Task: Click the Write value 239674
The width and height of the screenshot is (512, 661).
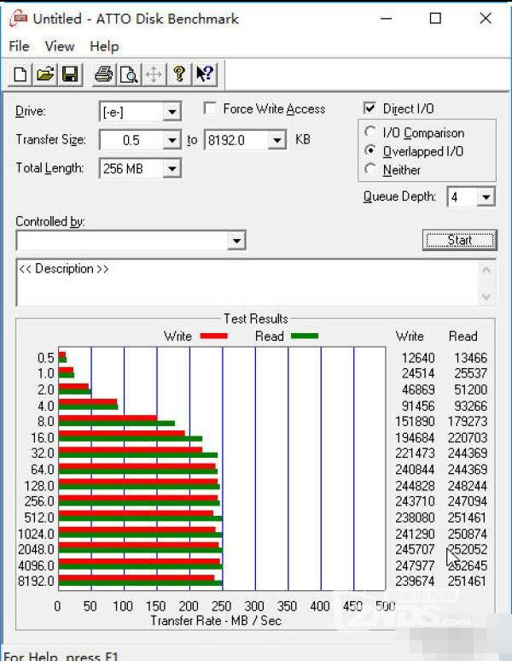Action: tap(415, 582)
